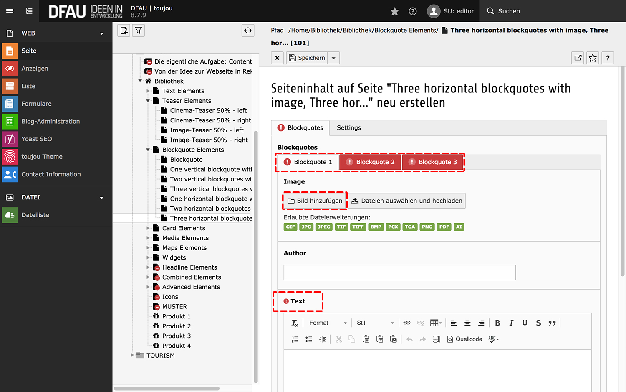The height and width of the screenshot is (392, 626).
Task: Expand the Media Elements node
Action: [x=148, y=238]
